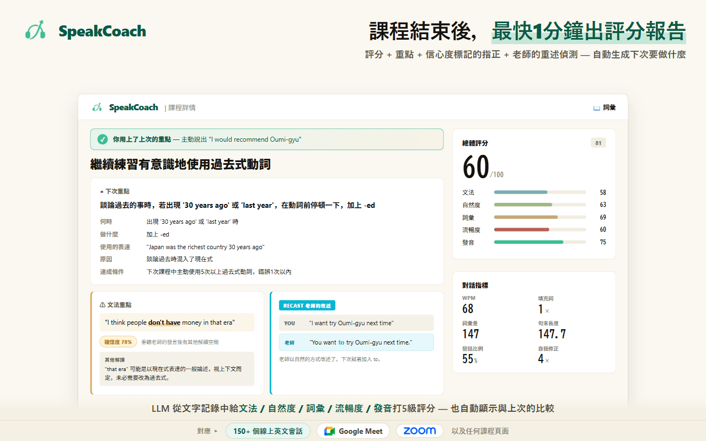This screenshot has width=706, height=441.
Task: Click the 句末長度 value 147.7
Action: coord(552,334)
